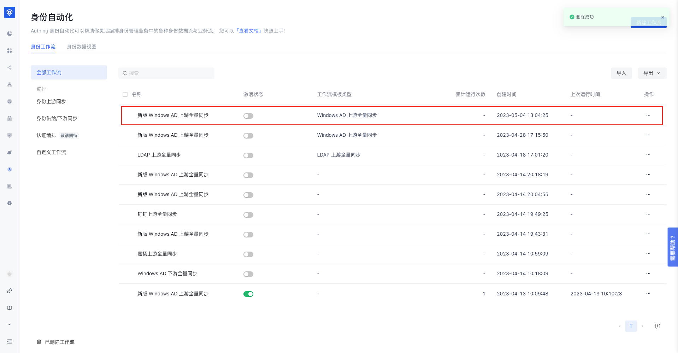678x353 pixels.
Task: Click the padlock icon in sidebar
Action: [10, 118]
